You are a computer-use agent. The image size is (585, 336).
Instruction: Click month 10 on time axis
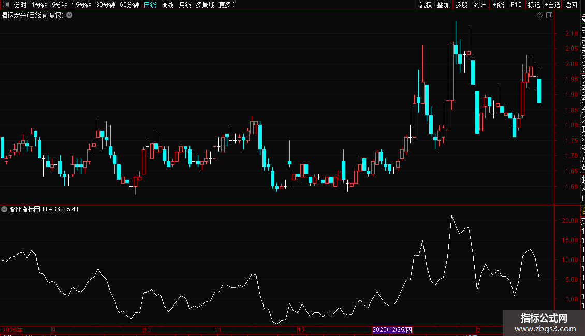[x=147, y=330]
